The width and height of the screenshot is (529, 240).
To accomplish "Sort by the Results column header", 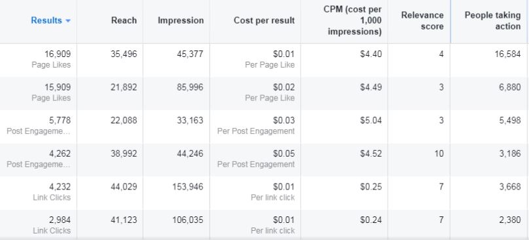I will (46, 20).
